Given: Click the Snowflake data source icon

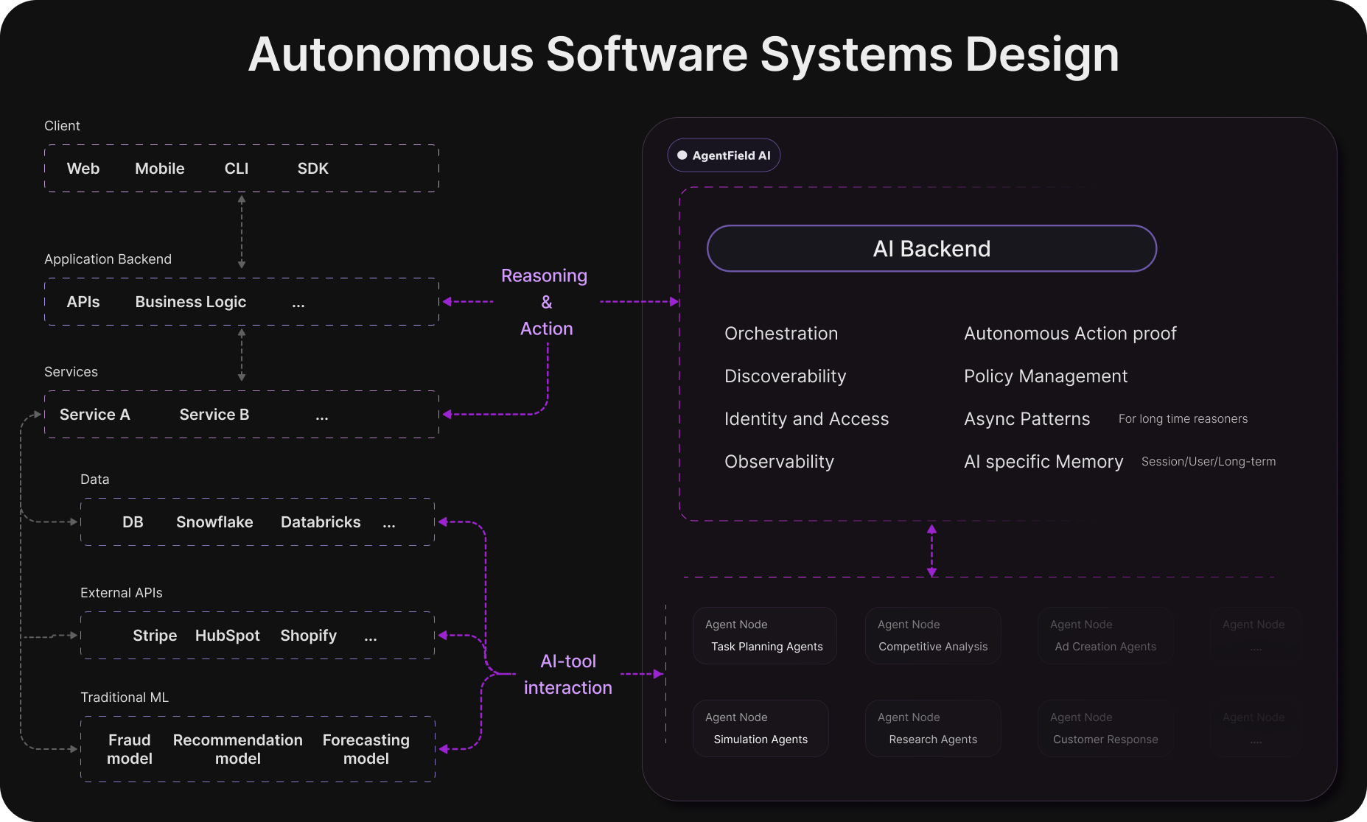Looking at the screenshot, I should (214, 521).
